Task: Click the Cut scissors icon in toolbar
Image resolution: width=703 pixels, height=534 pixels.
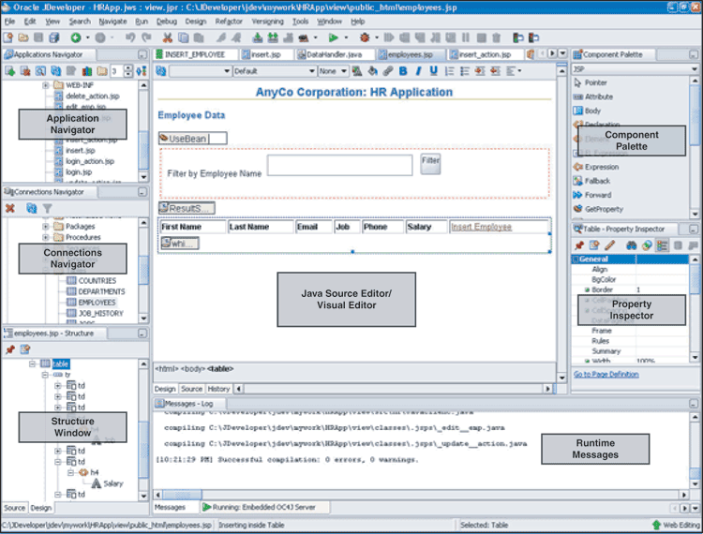Action: point(168,37)
